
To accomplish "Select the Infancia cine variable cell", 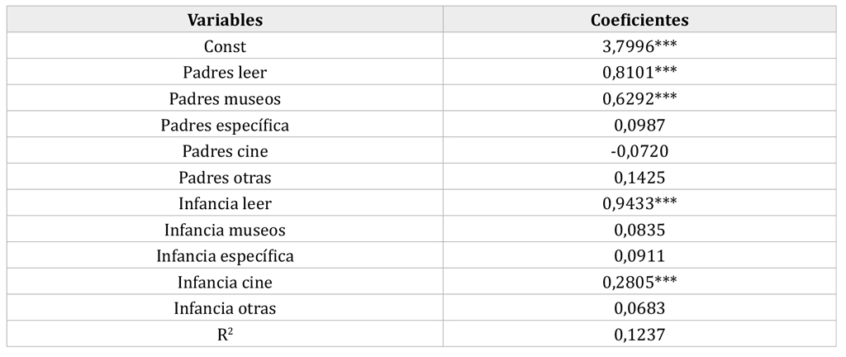I will (x=225, y=282).
